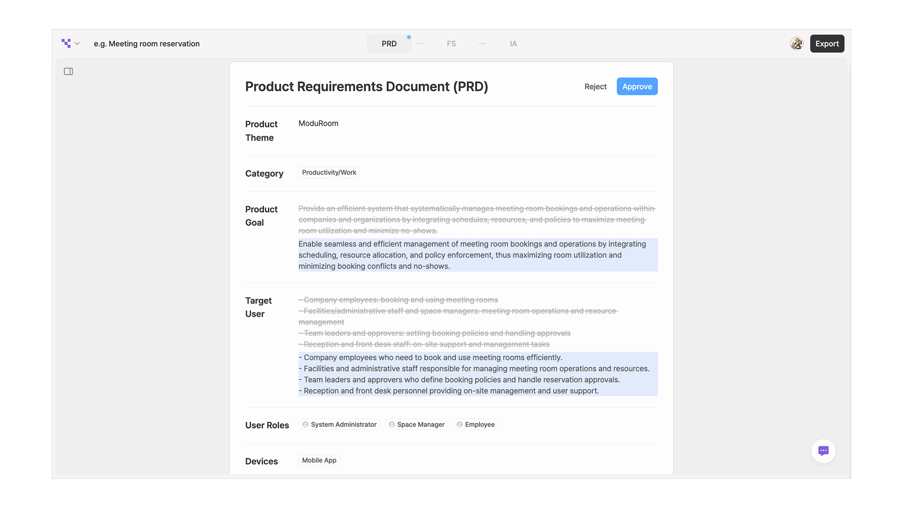Screen dimensions: 903x508
Task: Click the project title field
Action: pos(147,43)
